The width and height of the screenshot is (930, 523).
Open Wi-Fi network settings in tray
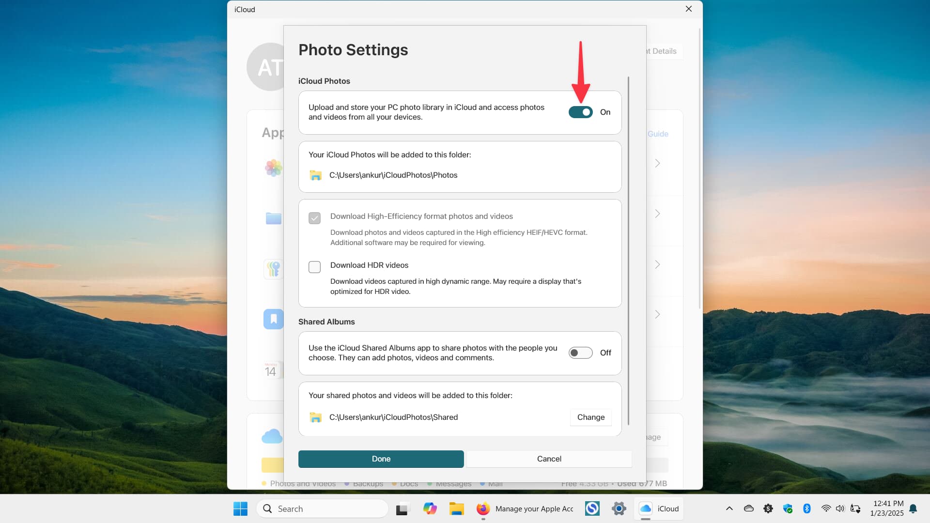pyautogui.click(x=826, y=508)
